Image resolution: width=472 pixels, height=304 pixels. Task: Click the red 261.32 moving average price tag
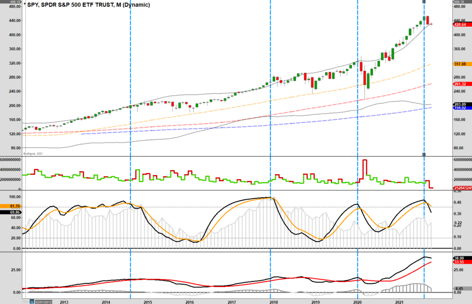(460, 84)
